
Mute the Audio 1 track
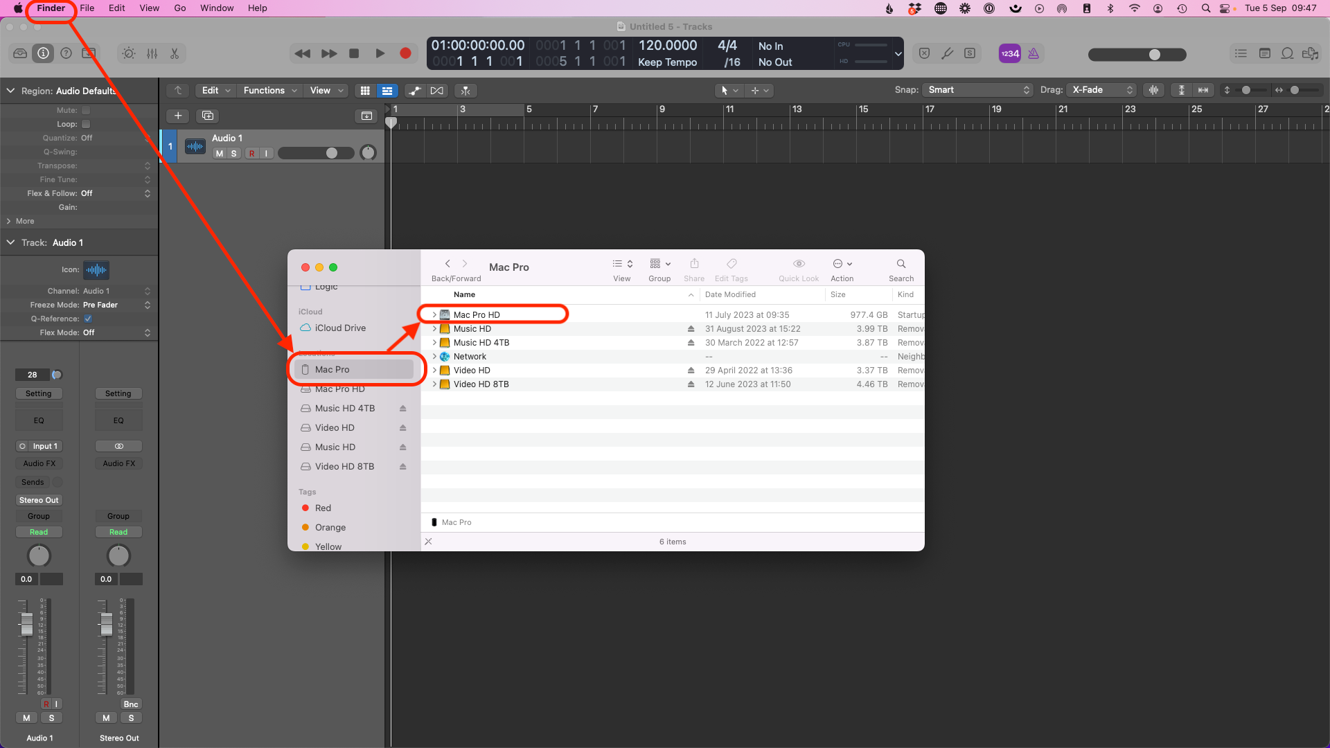(218, 153)
